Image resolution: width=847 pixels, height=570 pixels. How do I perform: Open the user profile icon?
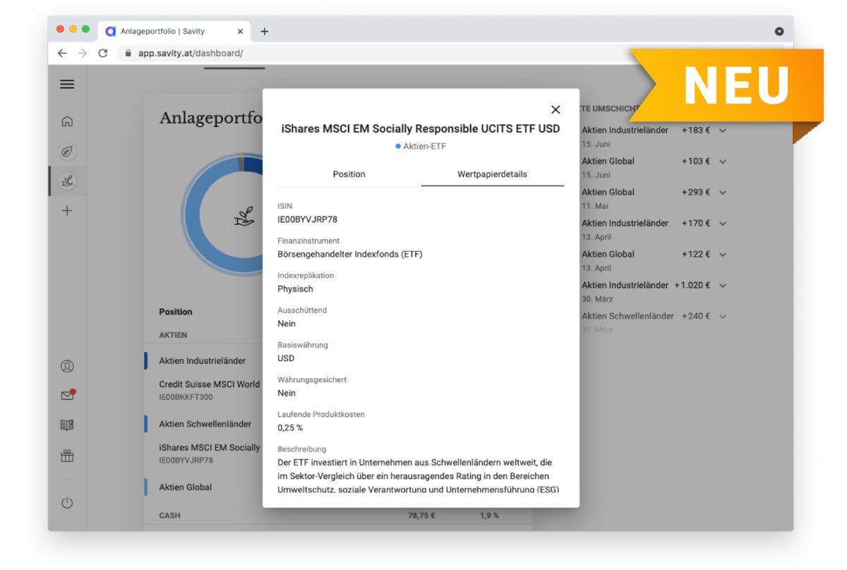pos(67,366)
